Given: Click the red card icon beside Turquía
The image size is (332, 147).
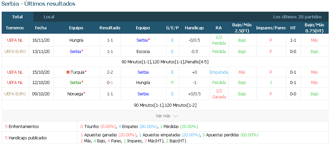Looking at the screenshot, I should point(68,72).
